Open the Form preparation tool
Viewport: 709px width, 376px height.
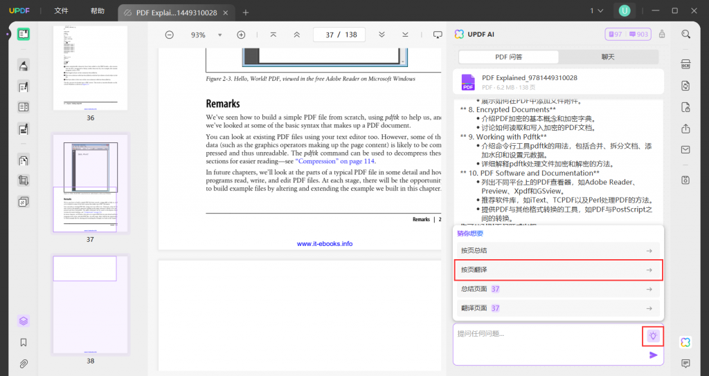tap(24, 107)
